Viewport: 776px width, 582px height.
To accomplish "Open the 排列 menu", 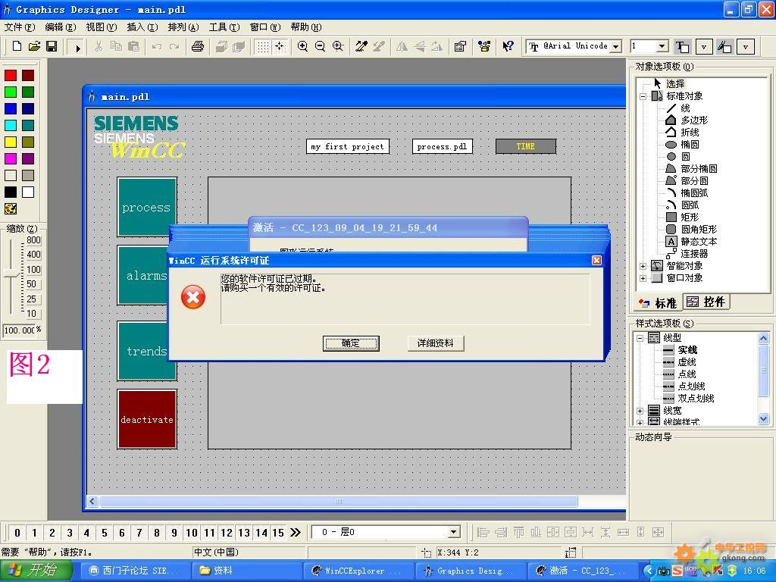I will [x=183, y=27].
